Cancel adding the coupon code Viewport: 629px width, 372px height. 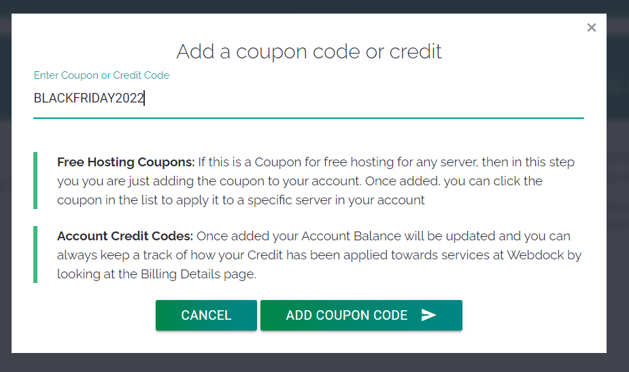[x=206, y=316]
